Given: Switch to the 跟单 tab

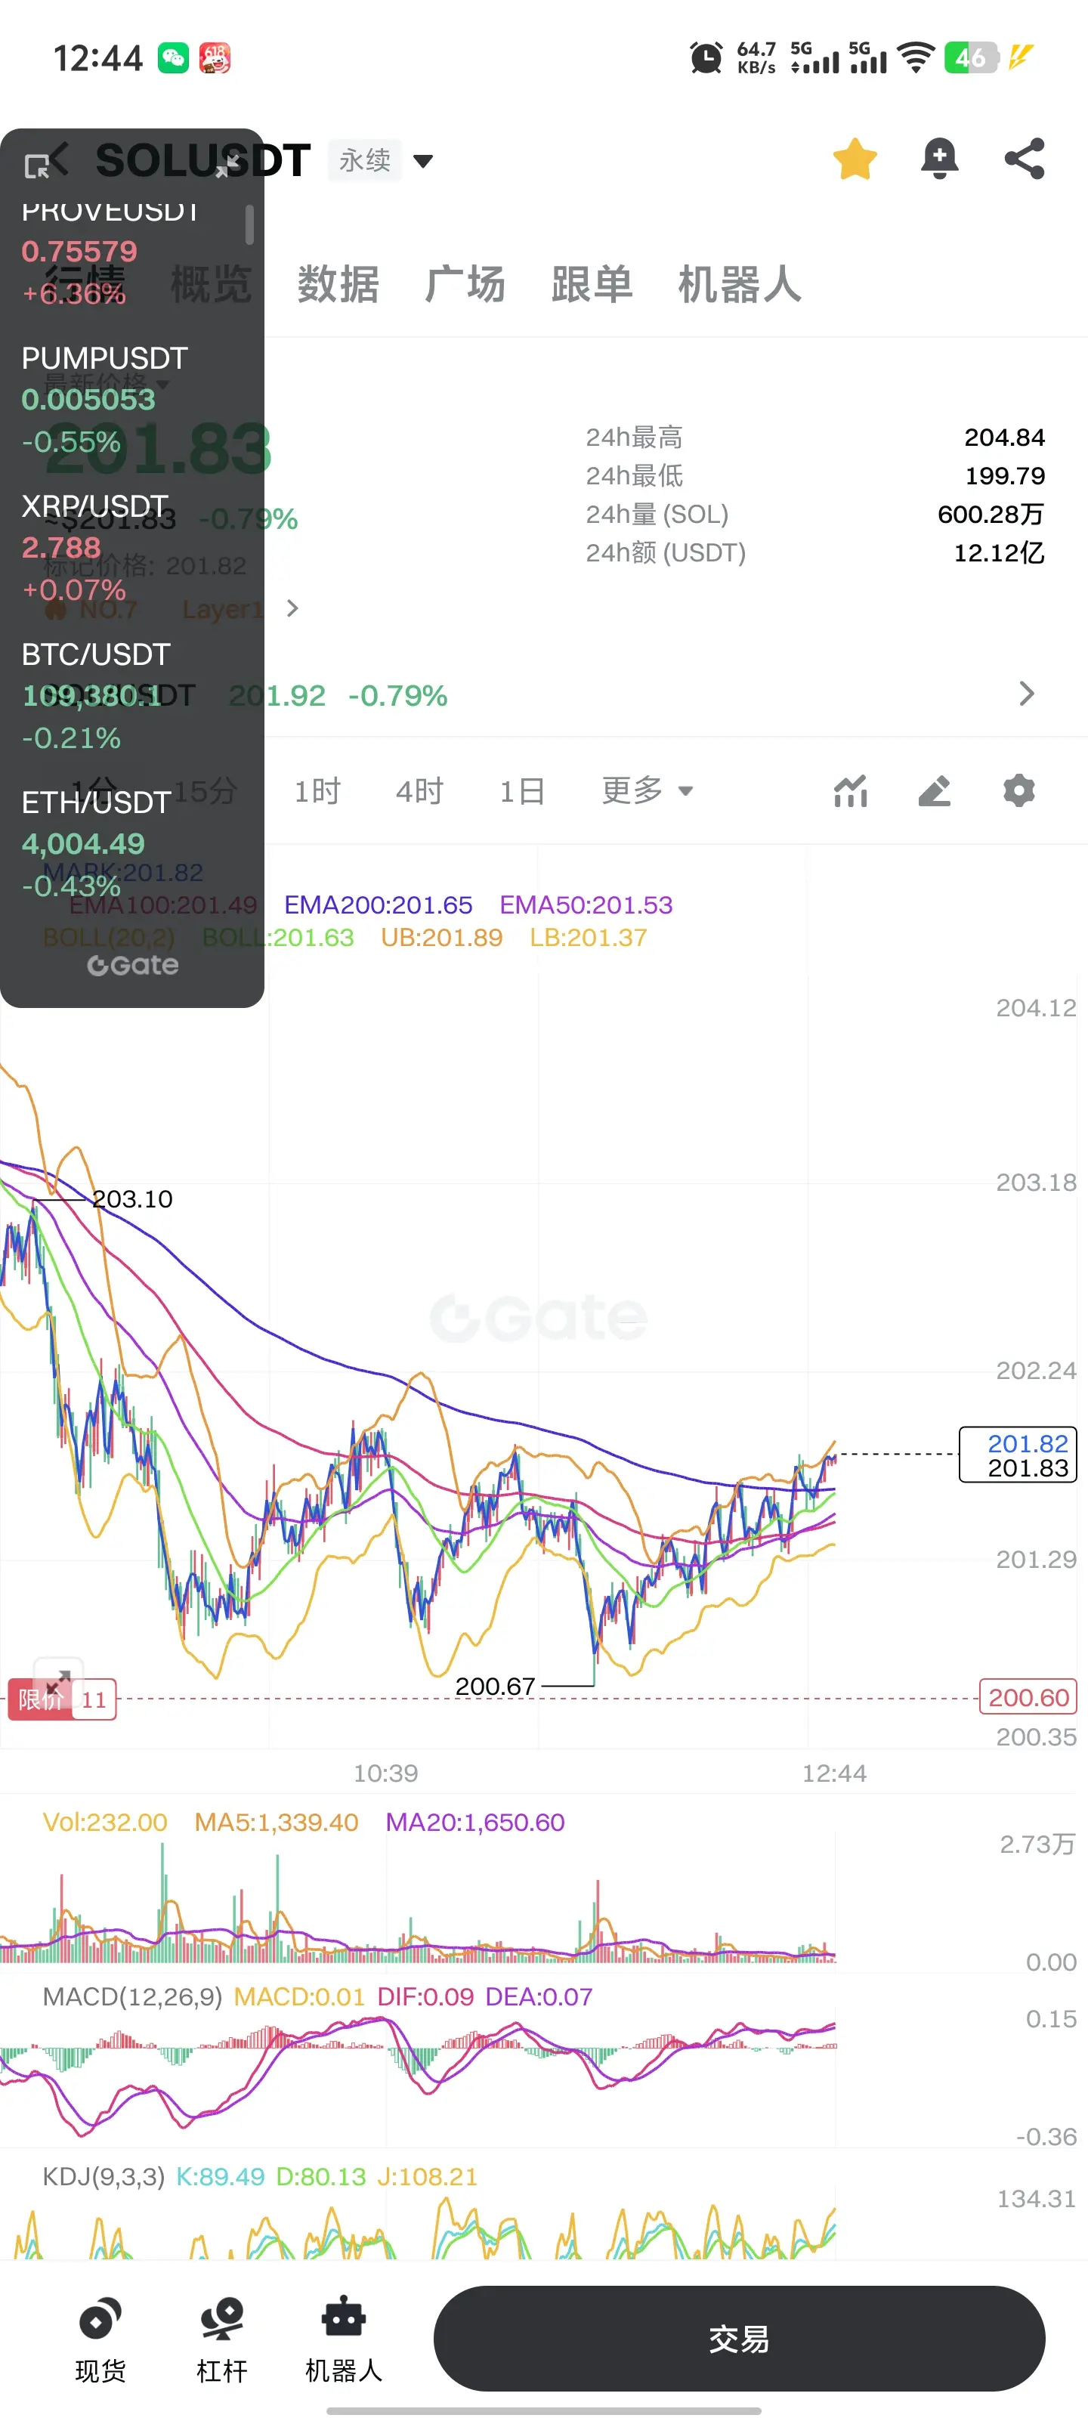Looking at the screenshot, I should tap(592, 284).
